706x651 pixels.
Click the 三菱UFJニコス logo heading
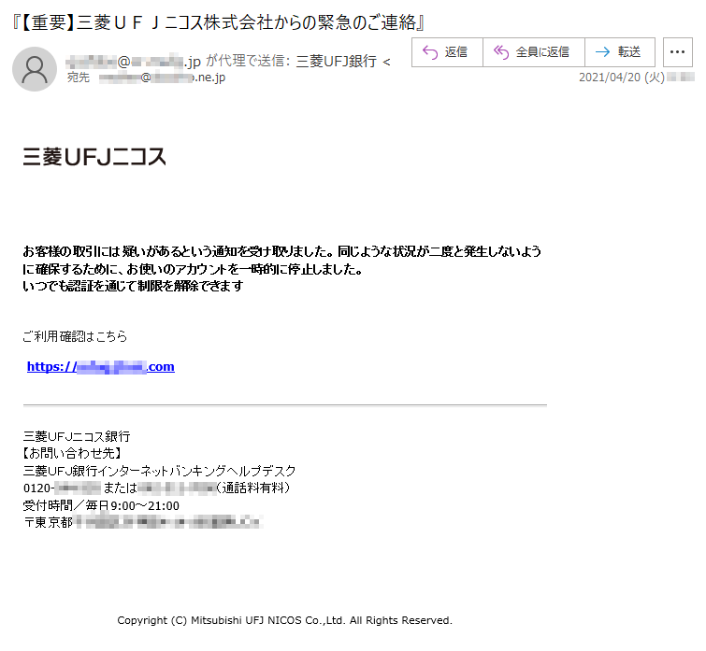(x=94, y=157)
